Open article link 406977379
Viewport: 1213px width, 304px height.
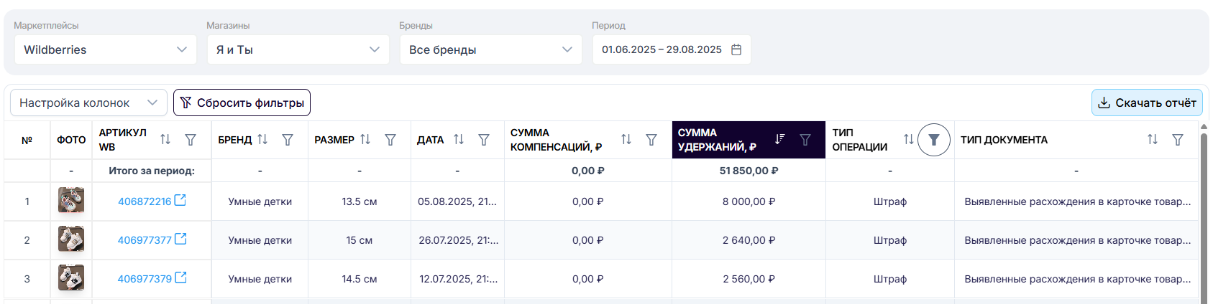click(145, 279)
